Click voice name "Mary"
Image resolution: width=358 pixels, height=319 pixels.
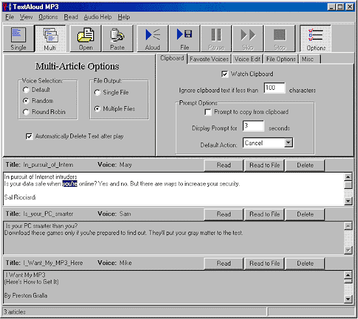(126, 165)
